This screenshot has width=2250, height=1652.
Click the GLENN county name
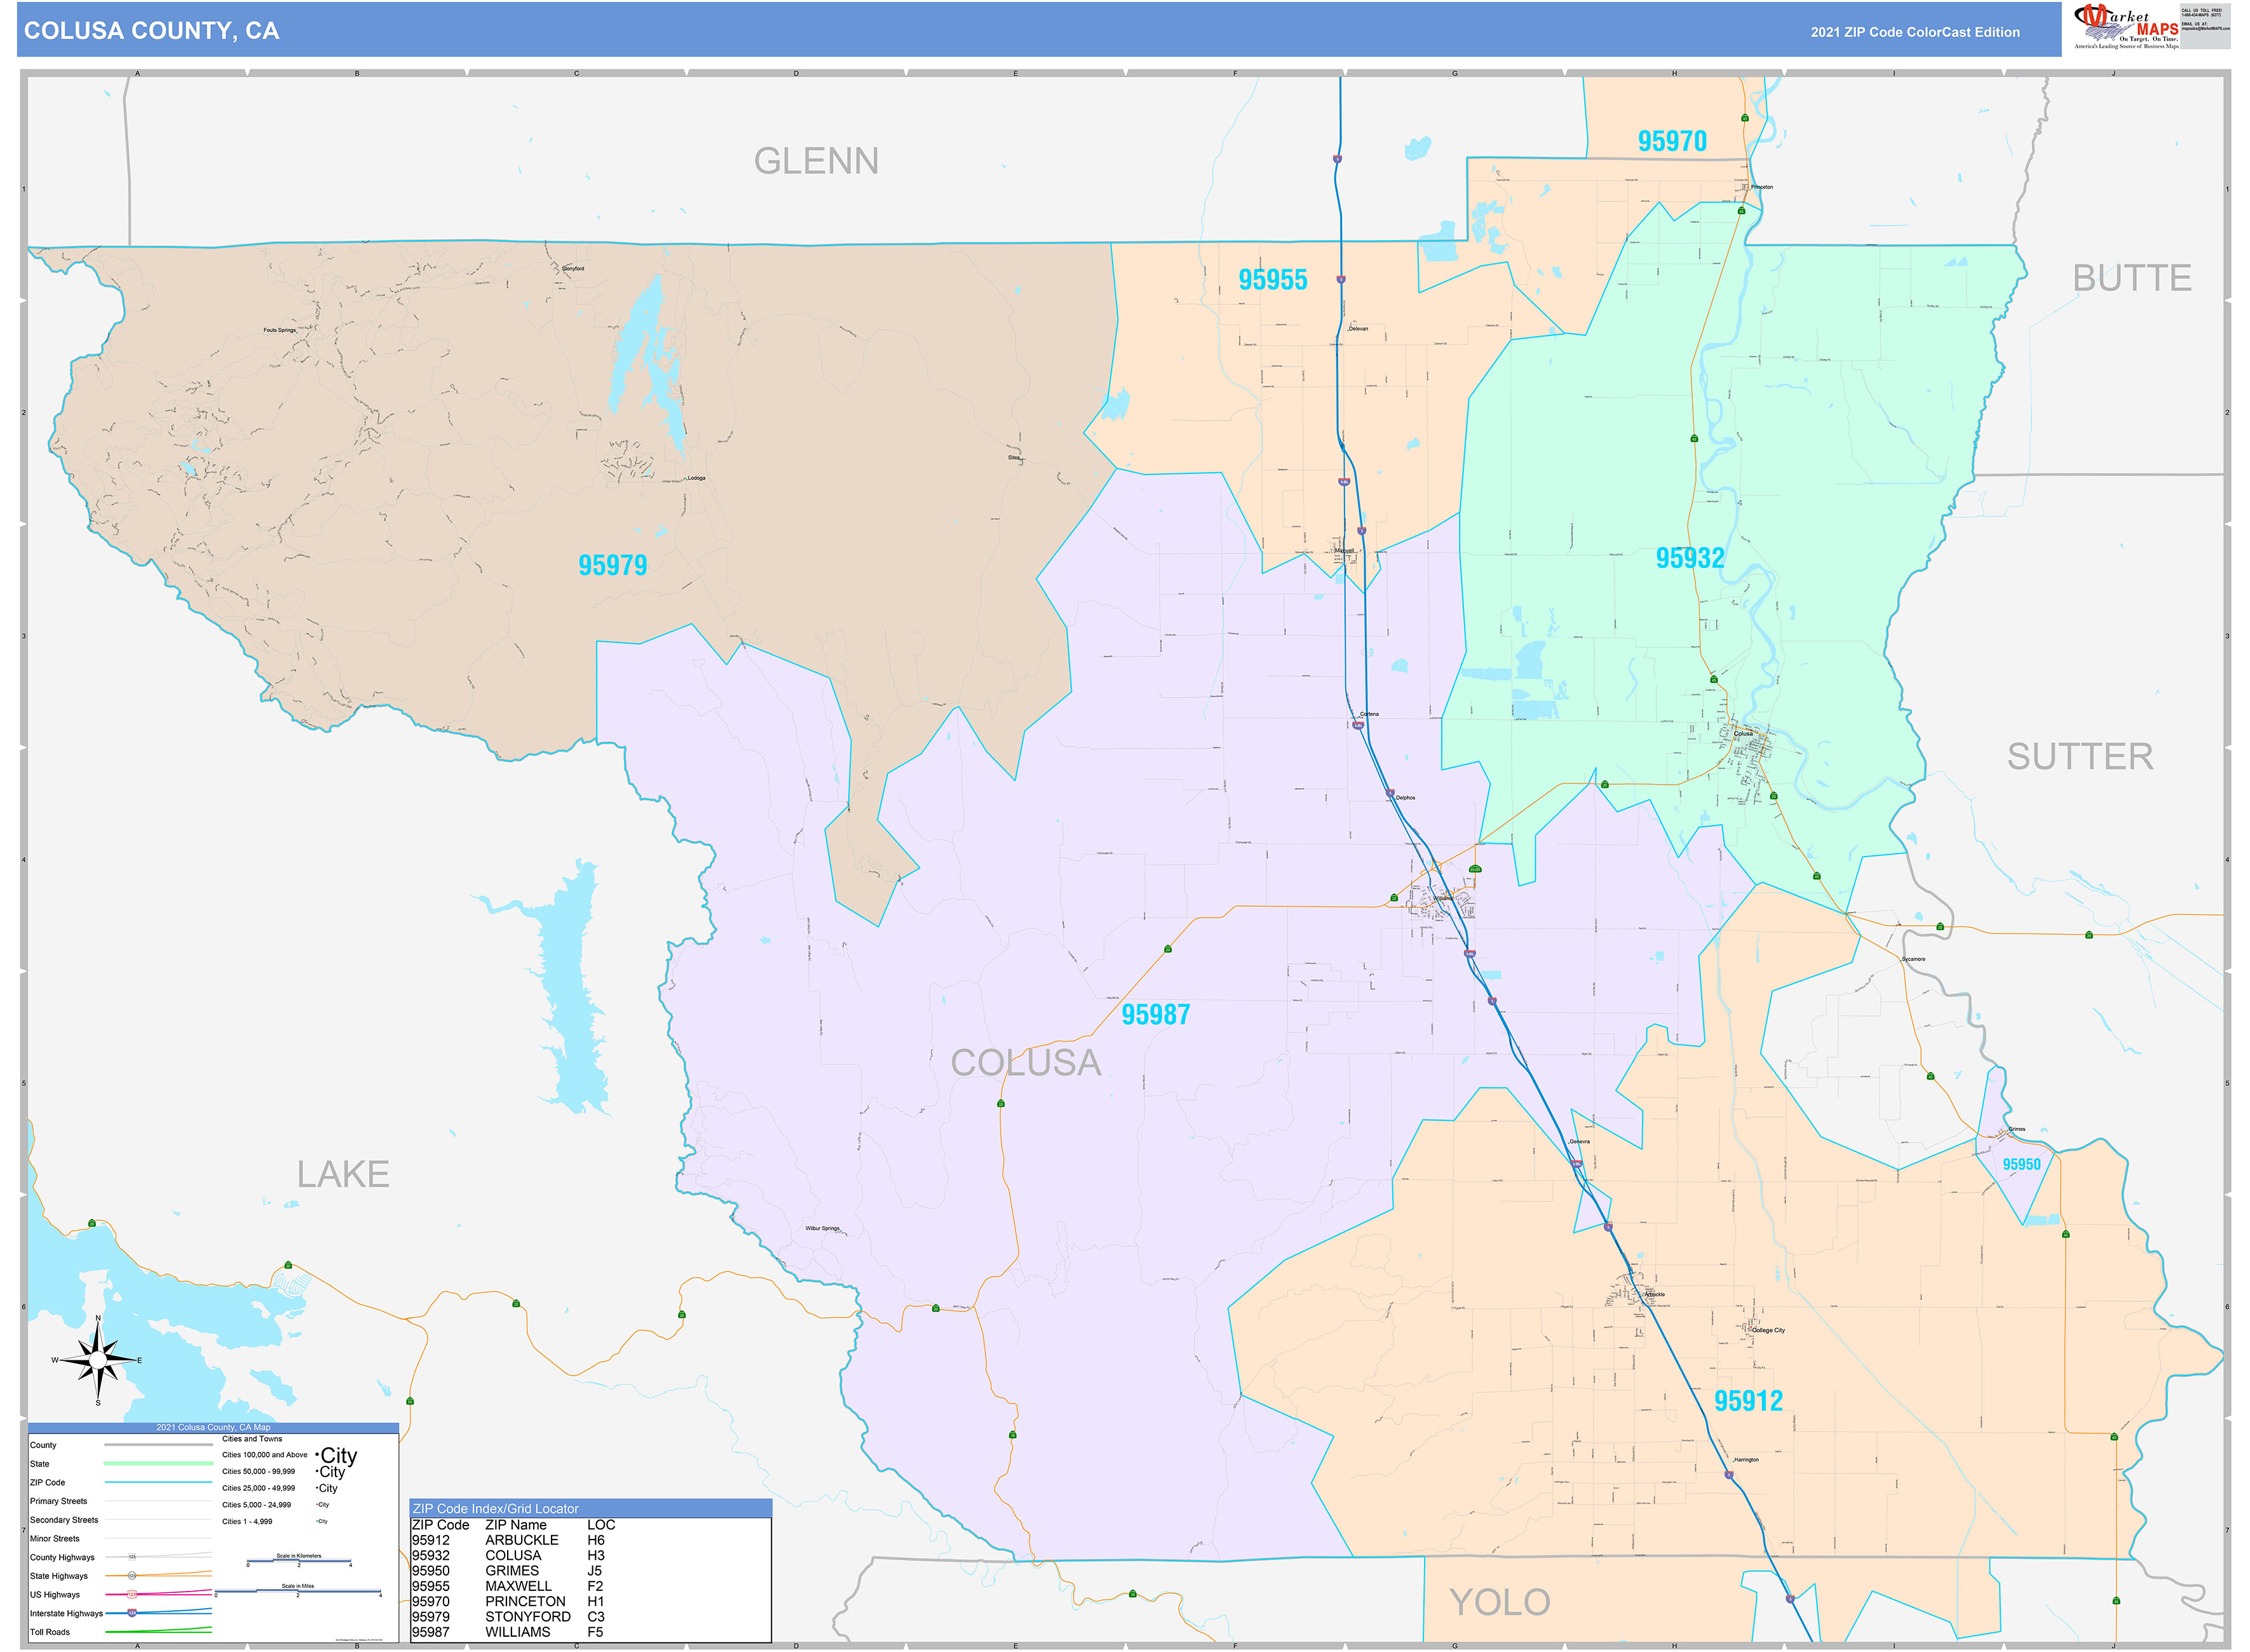pos(815,161)
